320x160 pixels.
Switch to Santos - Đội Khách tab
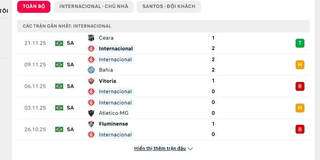(x=168, y=7)
